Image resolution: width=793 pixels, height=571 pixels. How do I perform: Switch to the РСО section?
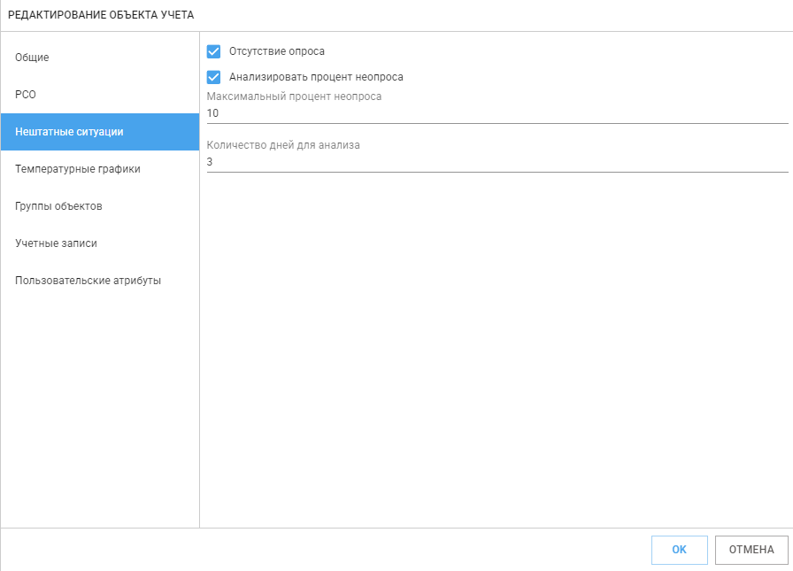point(100,95)
